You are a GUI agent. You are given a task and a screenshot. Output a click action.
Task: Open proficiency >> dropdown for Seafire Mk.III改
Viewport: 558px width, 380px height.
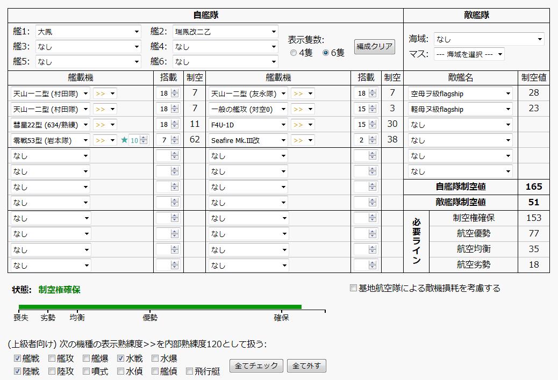pyautogui.click(x=303, y=140)
